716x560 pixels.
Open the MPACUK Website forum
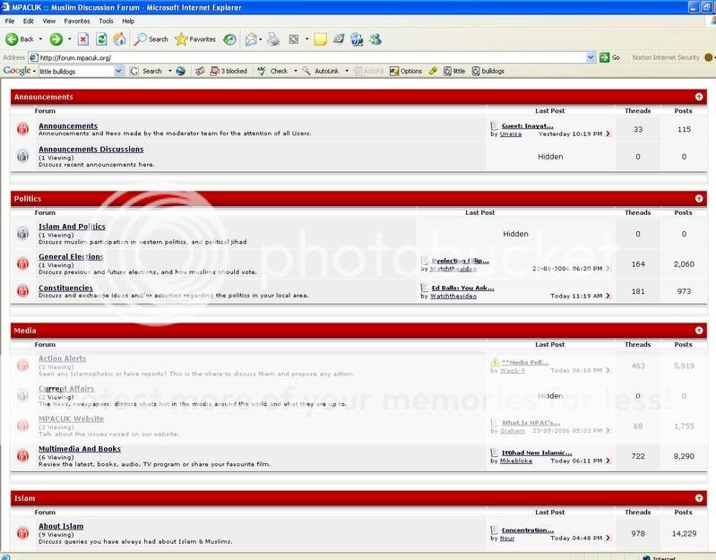[x=71, y=418]
